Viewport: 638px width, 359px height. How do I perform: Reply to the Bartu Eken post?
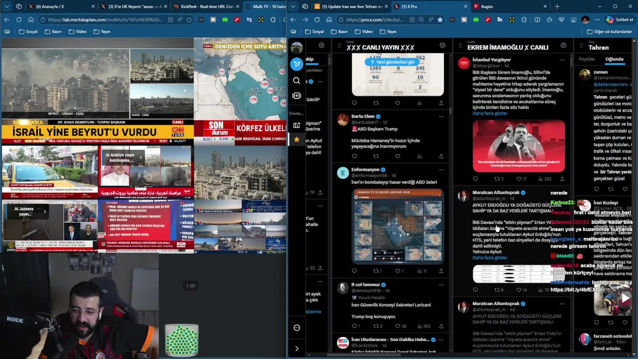(x=354, y=156)
